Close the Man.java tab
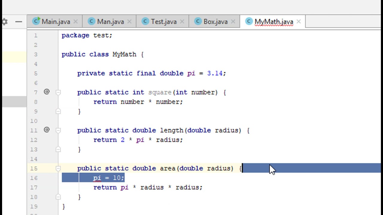Viewport: 383px width, 215px height. click(x=129, y=21)
